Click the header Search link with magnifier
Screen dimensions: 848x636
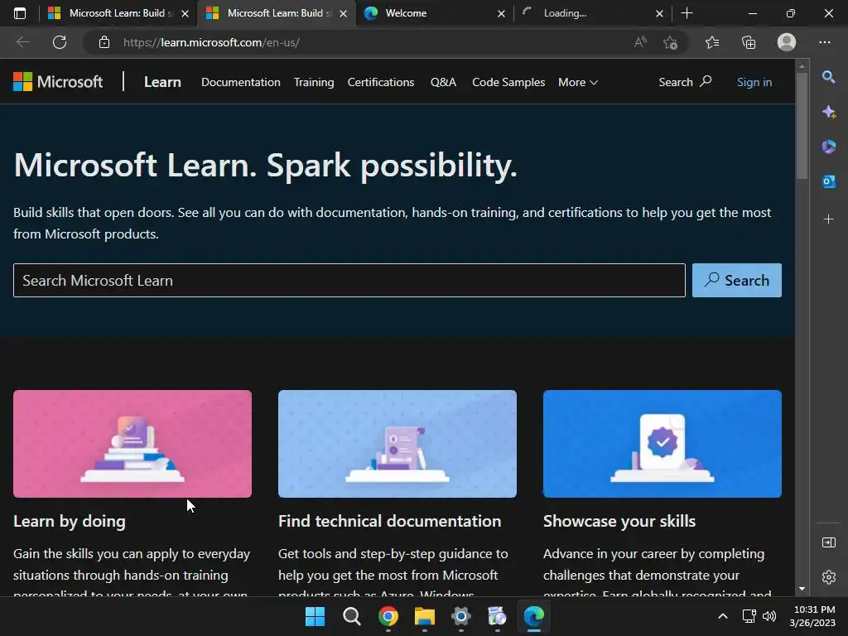685,82
